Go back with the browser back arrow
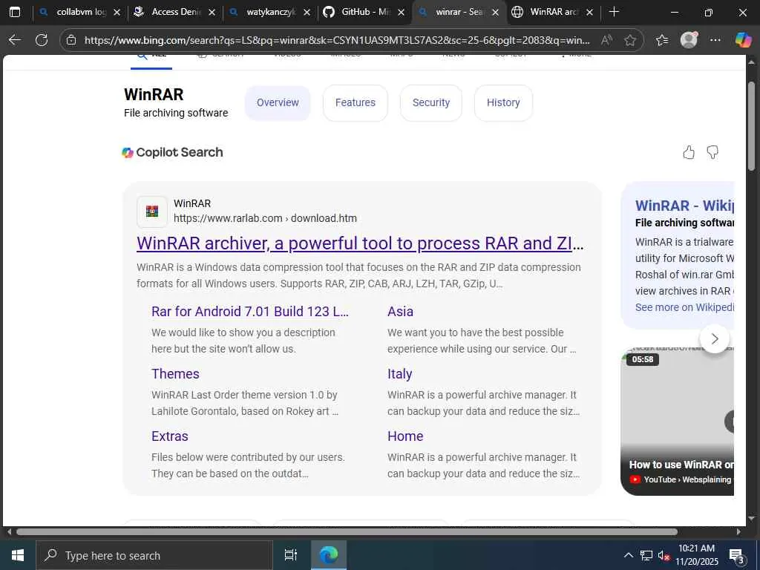760x570 pixels. tap(15, 40)
